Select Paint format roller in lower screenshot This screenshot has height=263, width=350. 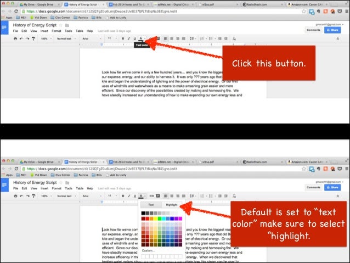point(33,196)
